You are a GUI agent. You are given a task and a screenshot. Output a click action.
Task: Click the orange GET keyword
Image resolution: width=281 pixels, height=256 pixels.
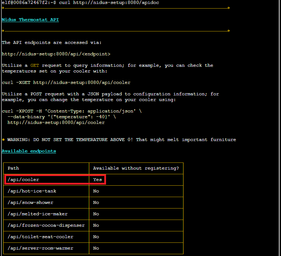tap(35, 65)
